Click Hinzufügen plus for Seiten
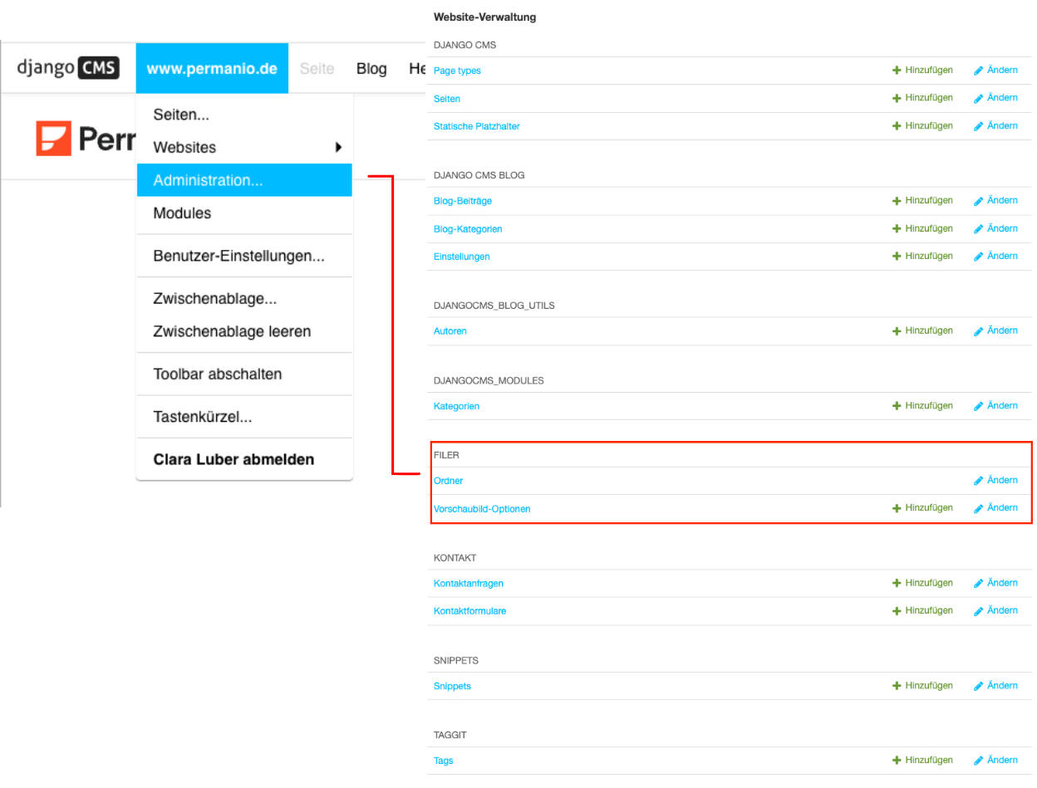Viewport: 1037px width, 788px height. click(922, 98)
